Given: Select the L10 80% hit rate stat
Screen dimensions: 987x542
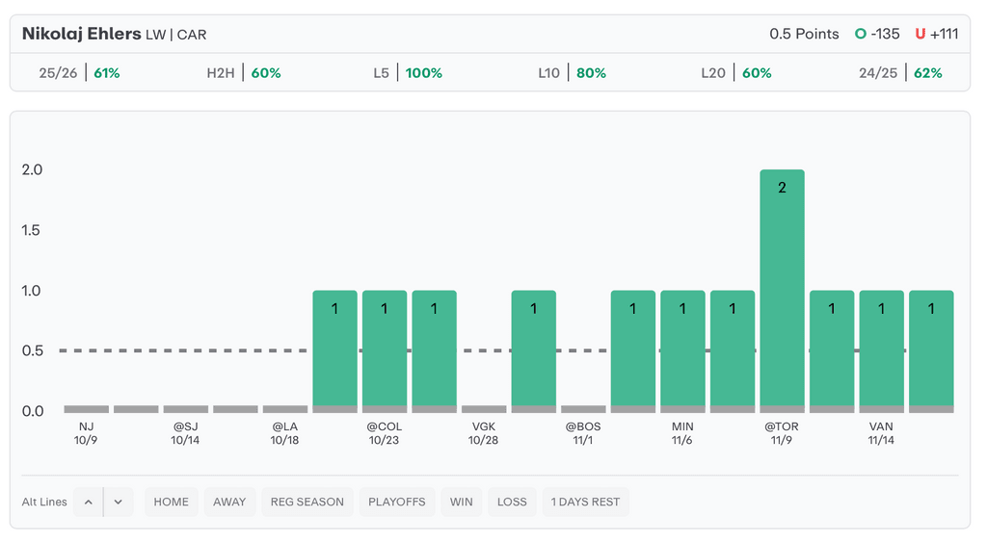Looking at the screenshot, I should 573,72.
